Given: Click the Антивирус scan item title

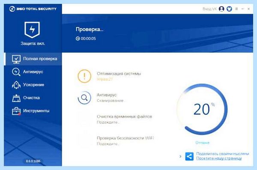Looking at the screenshot, I should 107,95.
